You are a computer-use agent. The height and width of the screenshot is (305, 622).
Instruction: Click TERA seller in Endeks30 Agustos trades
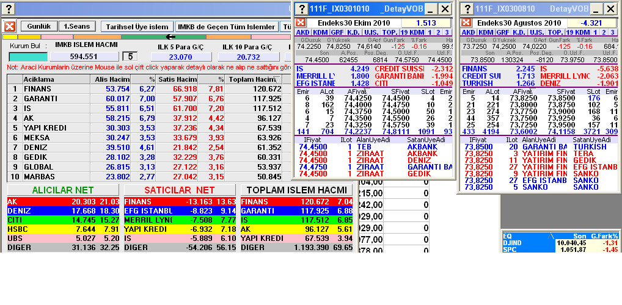point(582,154)
